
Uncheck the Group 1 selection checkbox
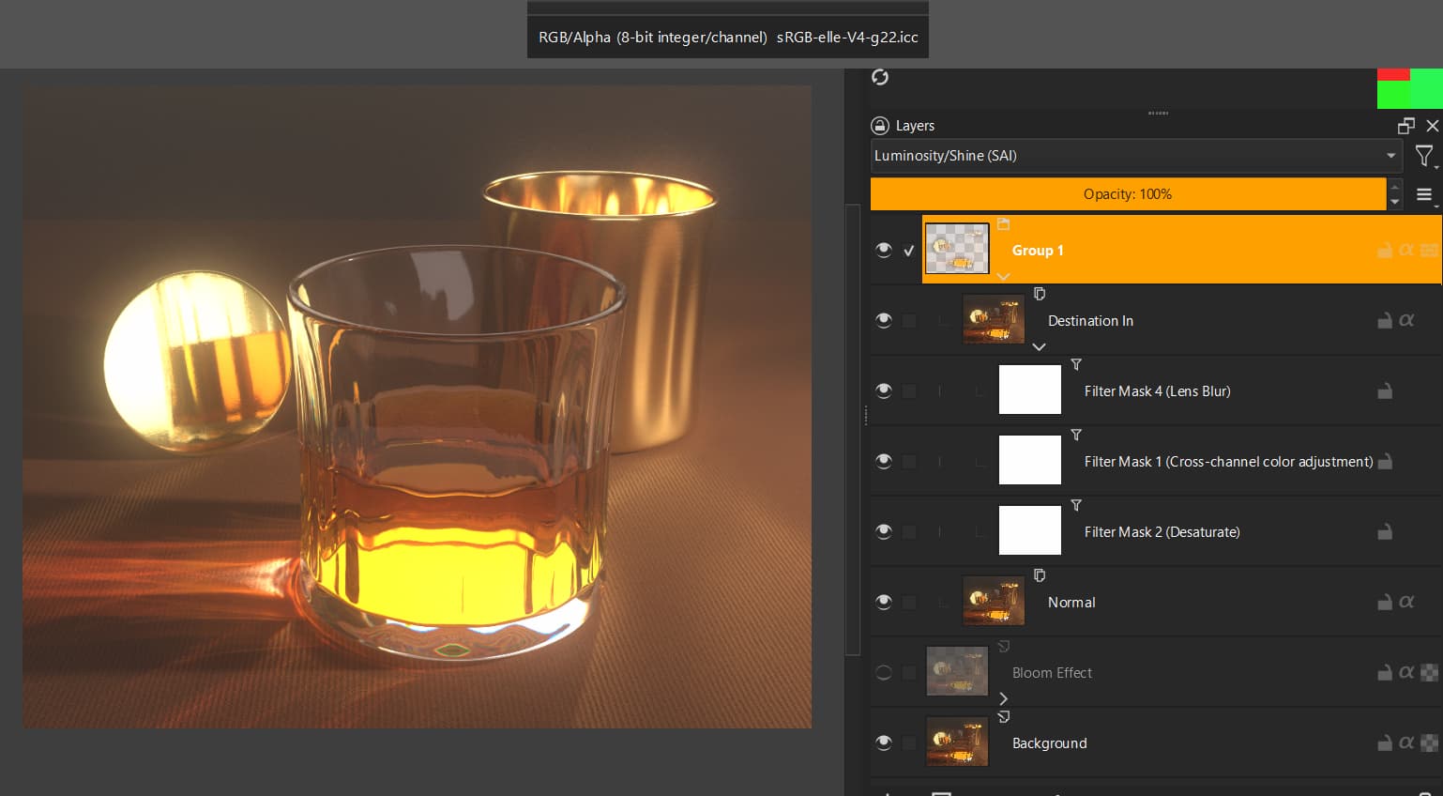point(908,251)
